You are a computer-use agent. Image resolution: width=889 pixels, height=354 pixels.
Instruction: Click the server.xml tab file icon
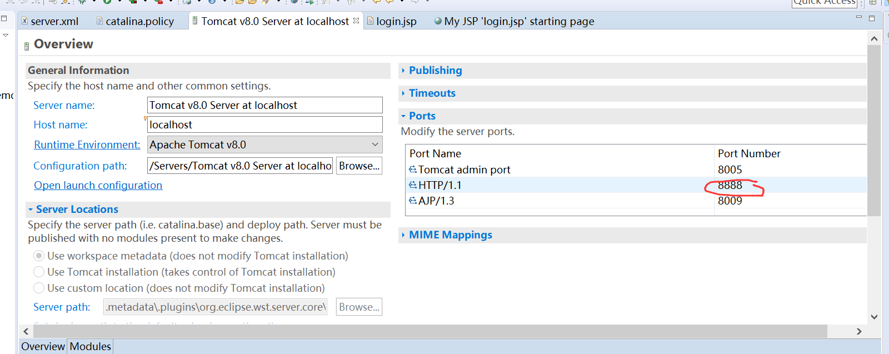[x=24, y=21]
